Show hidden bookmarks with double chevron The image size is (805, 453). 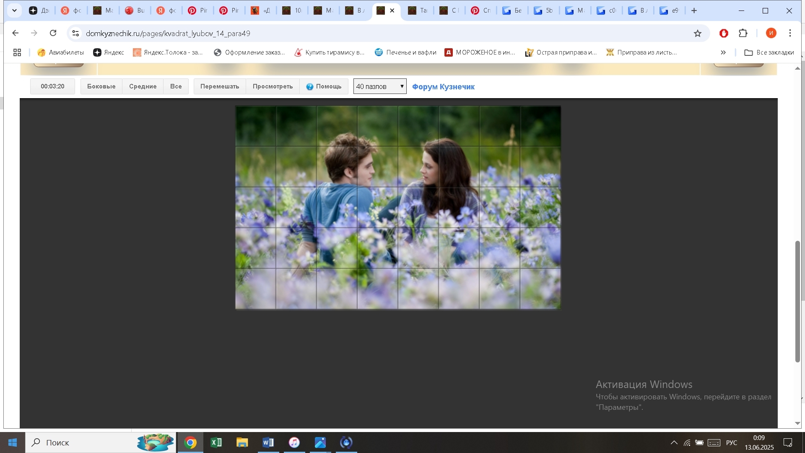[x=723, y=52]
